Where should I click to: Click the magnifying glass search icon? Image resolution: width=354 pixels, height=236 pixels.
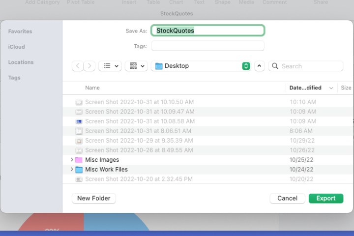pyautogui.click(x=275, y=66)
